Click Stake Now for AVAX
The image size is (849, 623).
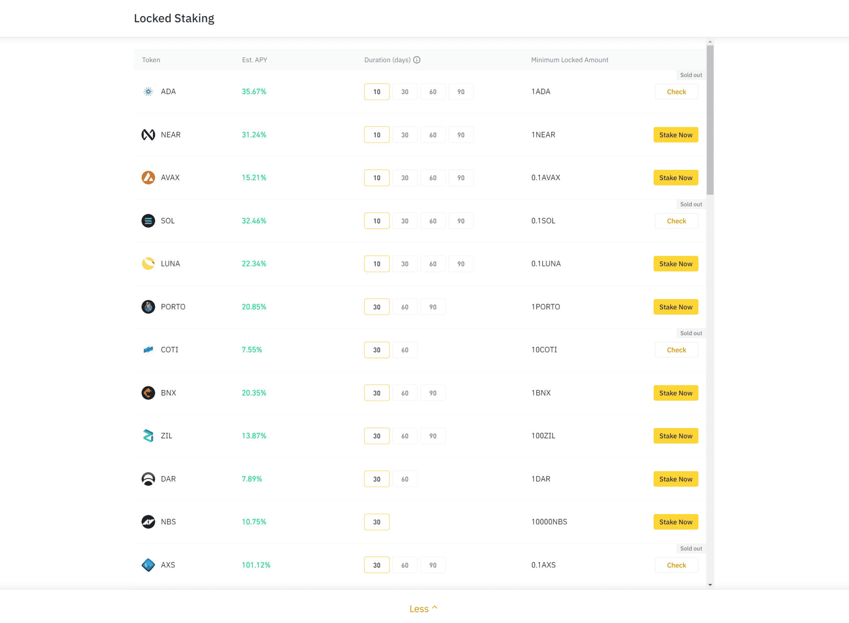click(x=676, y=178)
